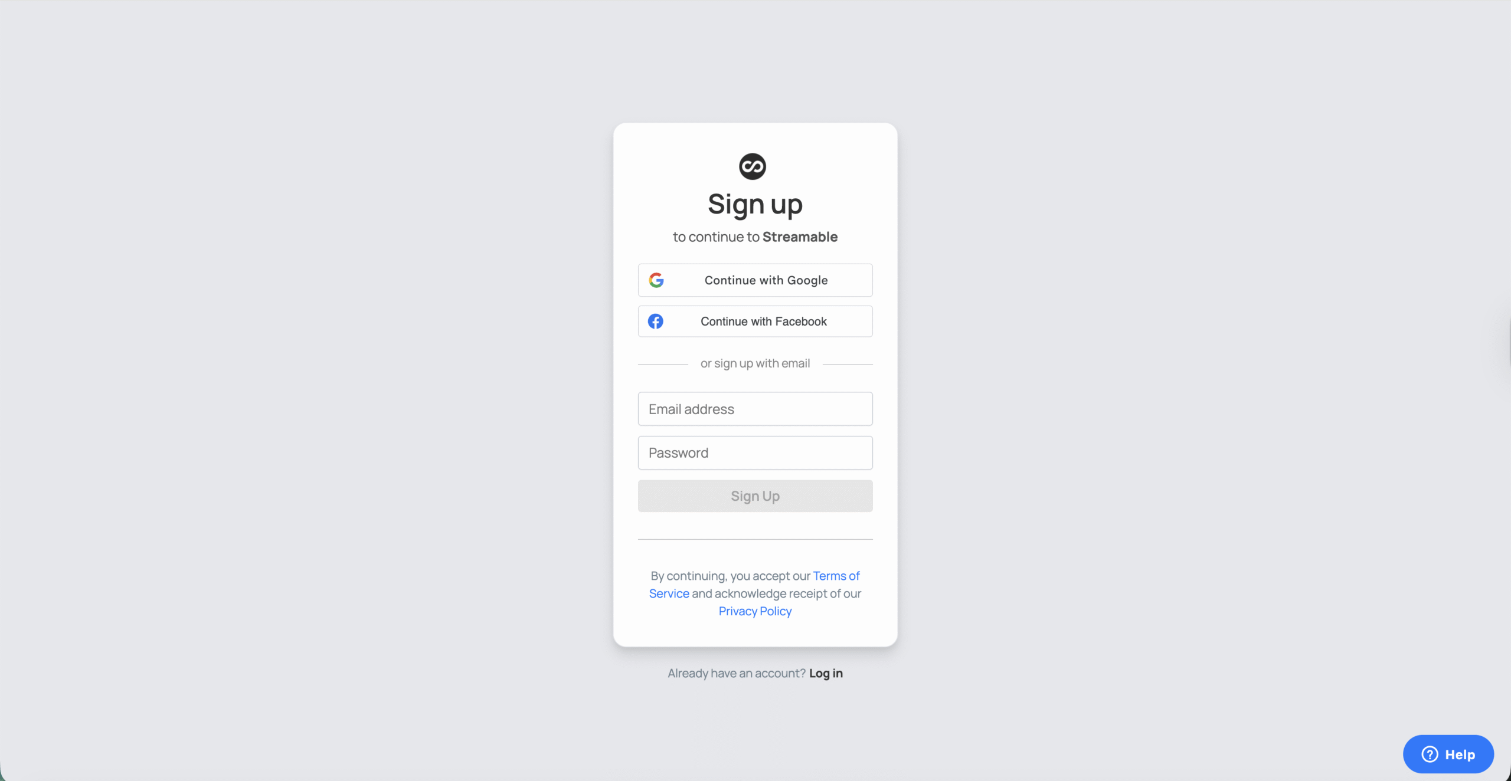Click the Google G icon
Image resolution: width=1511 pixels, height=781 pixels.
tap(656, 280)
